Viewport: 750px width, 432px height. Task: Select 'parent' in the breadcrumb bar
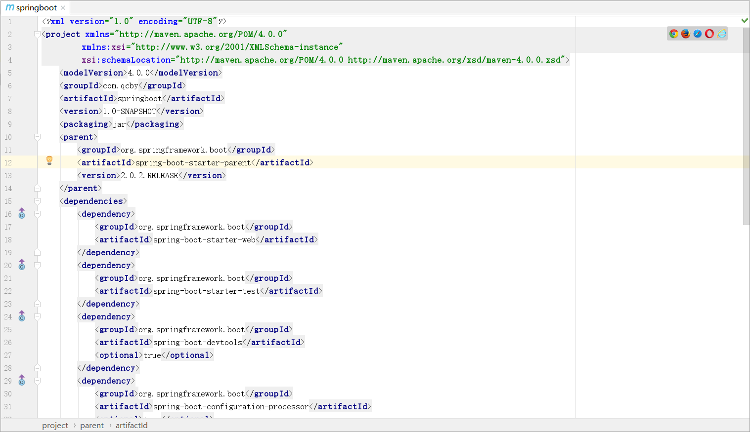(x=92, y=426)
